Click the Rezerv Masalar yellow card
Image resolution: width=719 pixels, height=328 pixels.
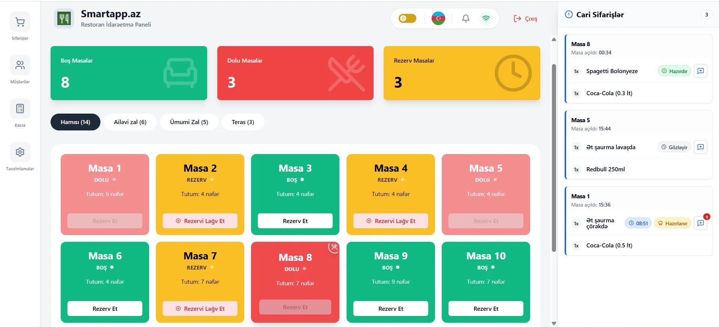click(x=462, y=73)
